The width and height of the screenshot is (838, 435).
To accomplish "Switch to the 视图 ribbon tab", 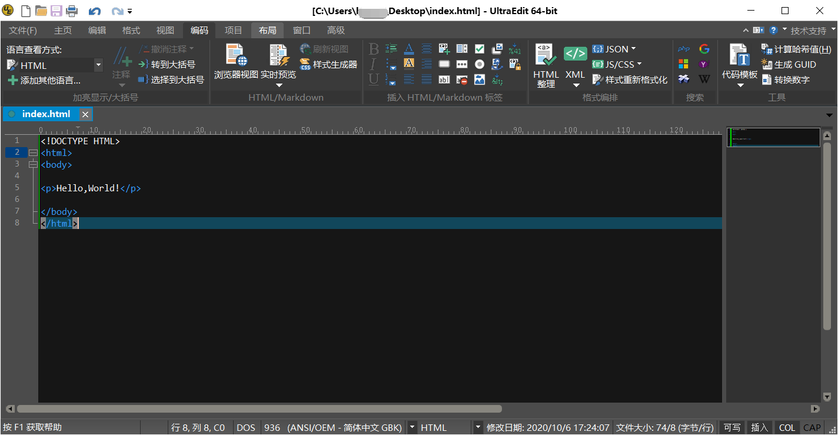I will pyautogui.click(x=165, y=31).
